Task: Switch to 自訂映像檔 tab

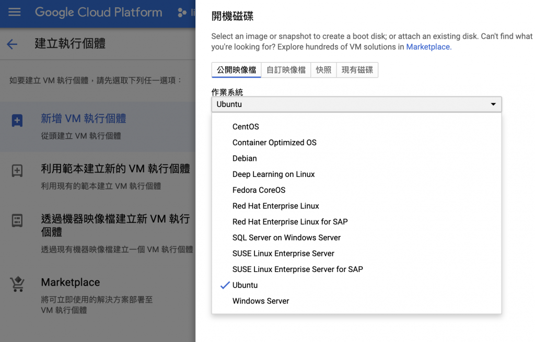Action: (x=286, y=70)
